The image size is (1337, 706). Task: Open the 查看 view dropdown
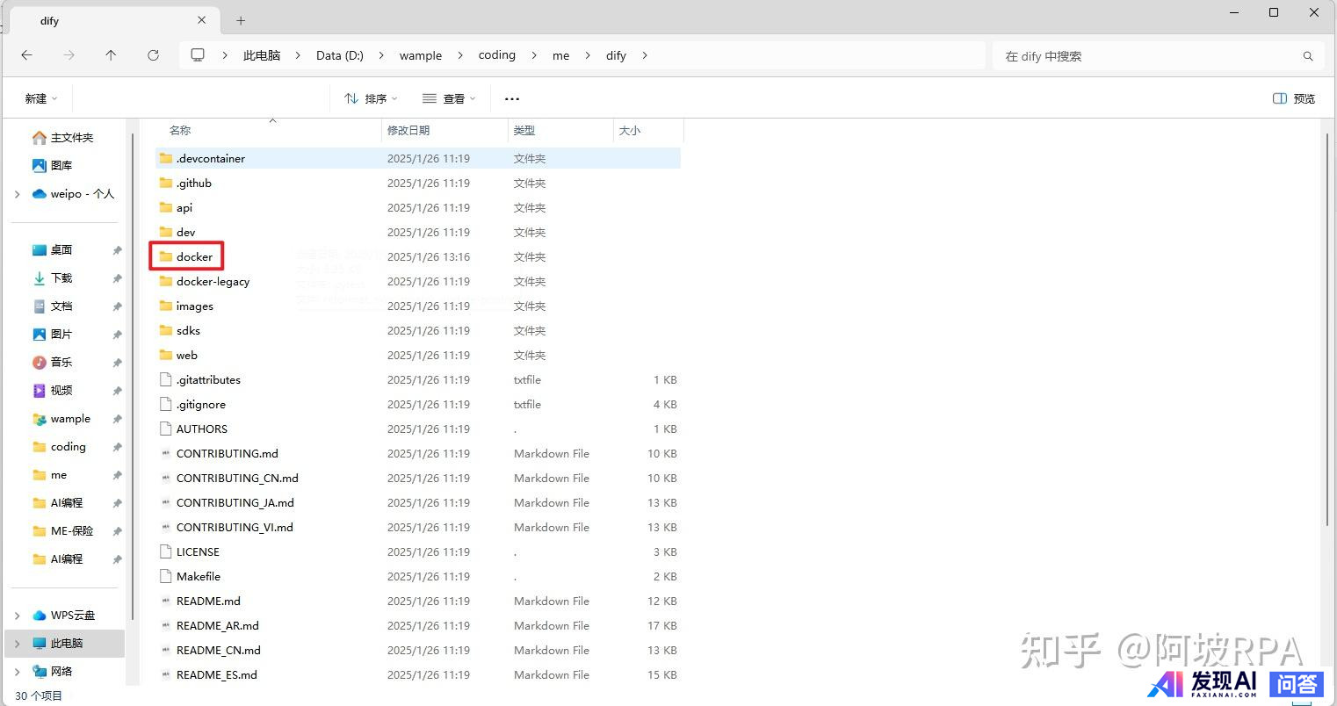[449, 98]
